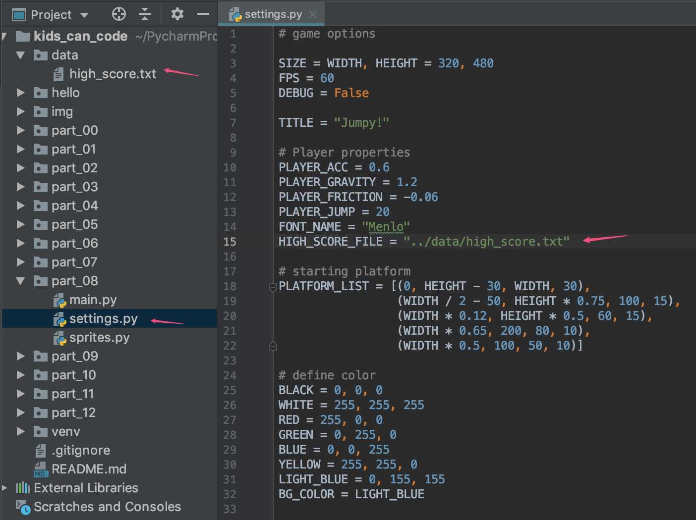Click the Collapse All toolbar icon

[145, 14]
